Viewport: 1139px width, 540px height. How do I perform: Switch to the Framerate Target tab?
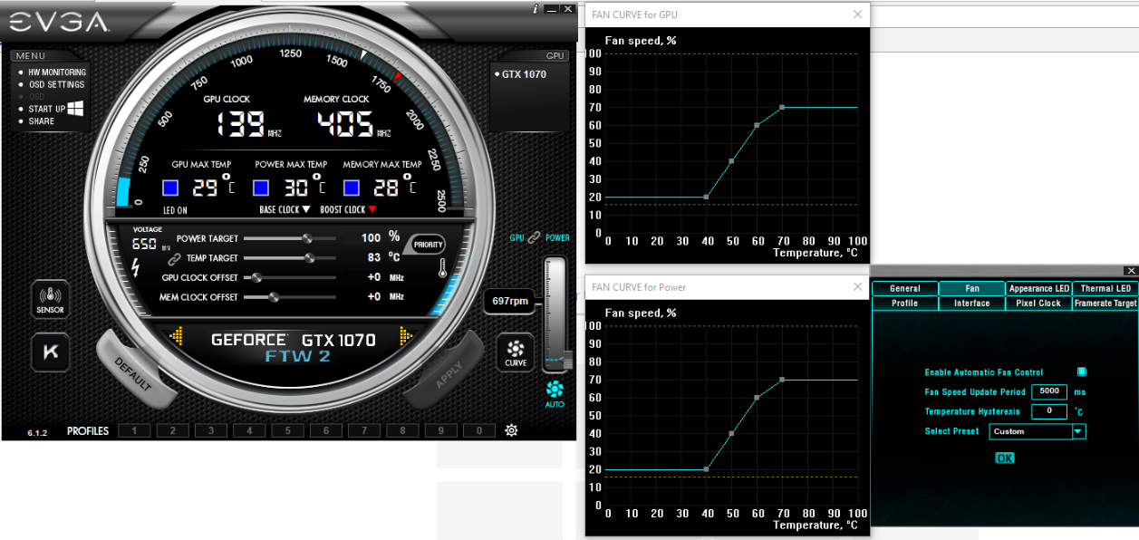click(1105, 303)
